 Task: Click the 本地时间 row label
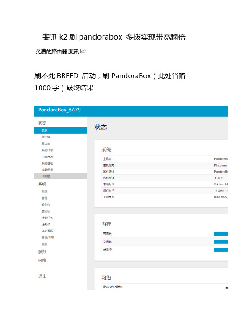click(x=108, y=184)
